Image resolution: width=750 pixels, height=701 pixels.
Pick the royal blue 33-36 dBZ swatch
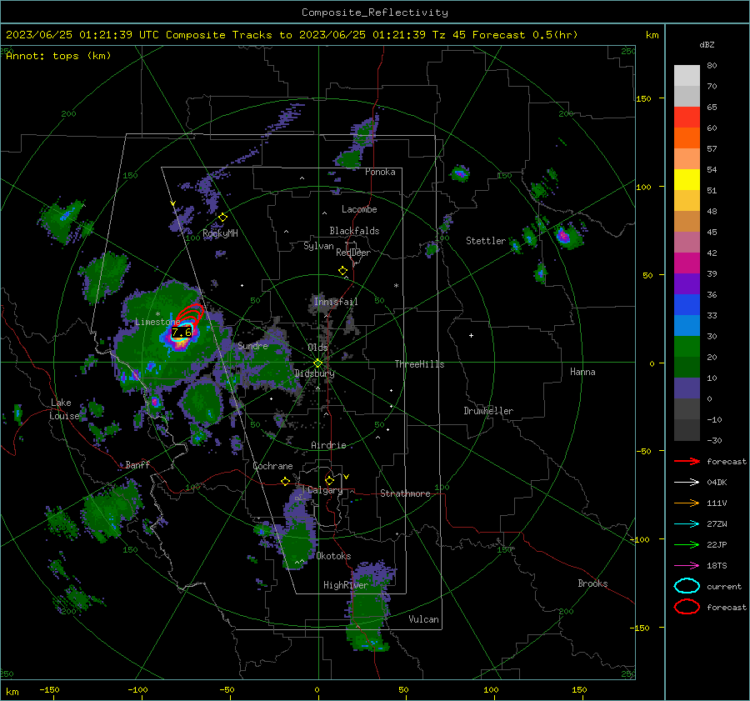687,305
